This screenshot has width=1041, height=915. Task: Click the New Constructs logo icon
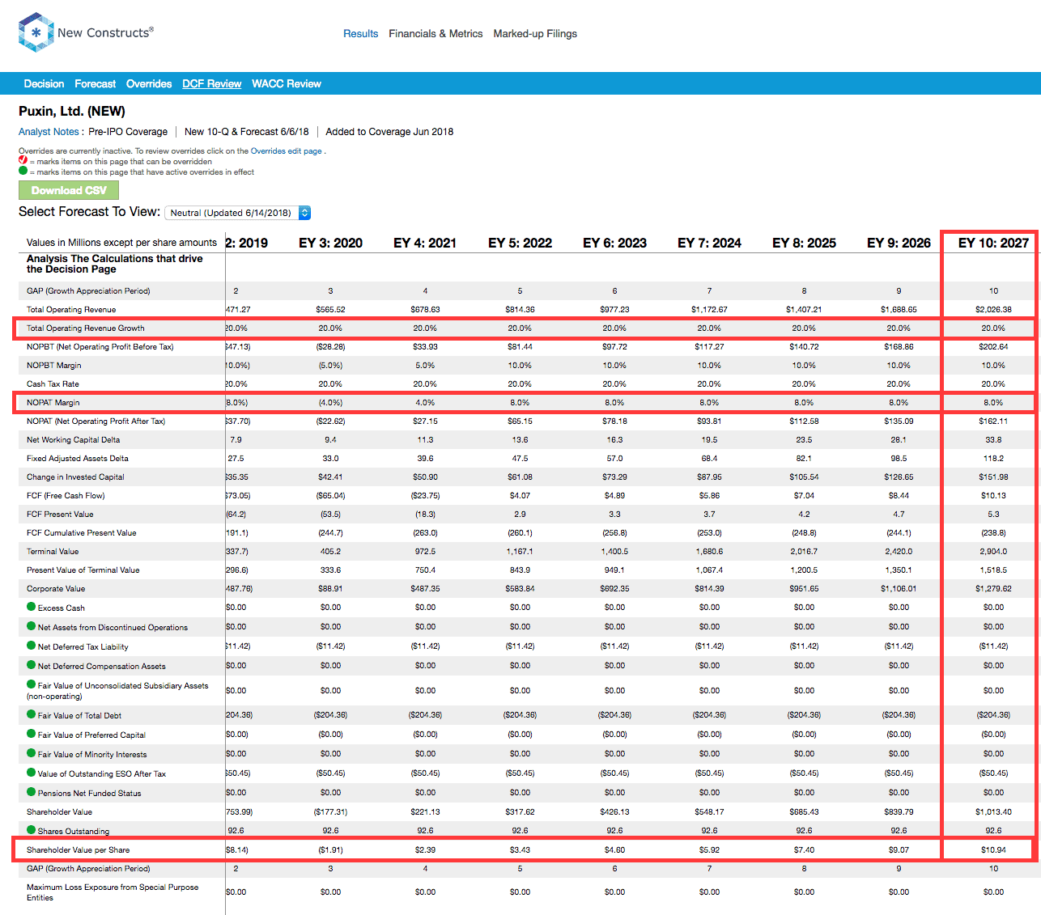36,33
